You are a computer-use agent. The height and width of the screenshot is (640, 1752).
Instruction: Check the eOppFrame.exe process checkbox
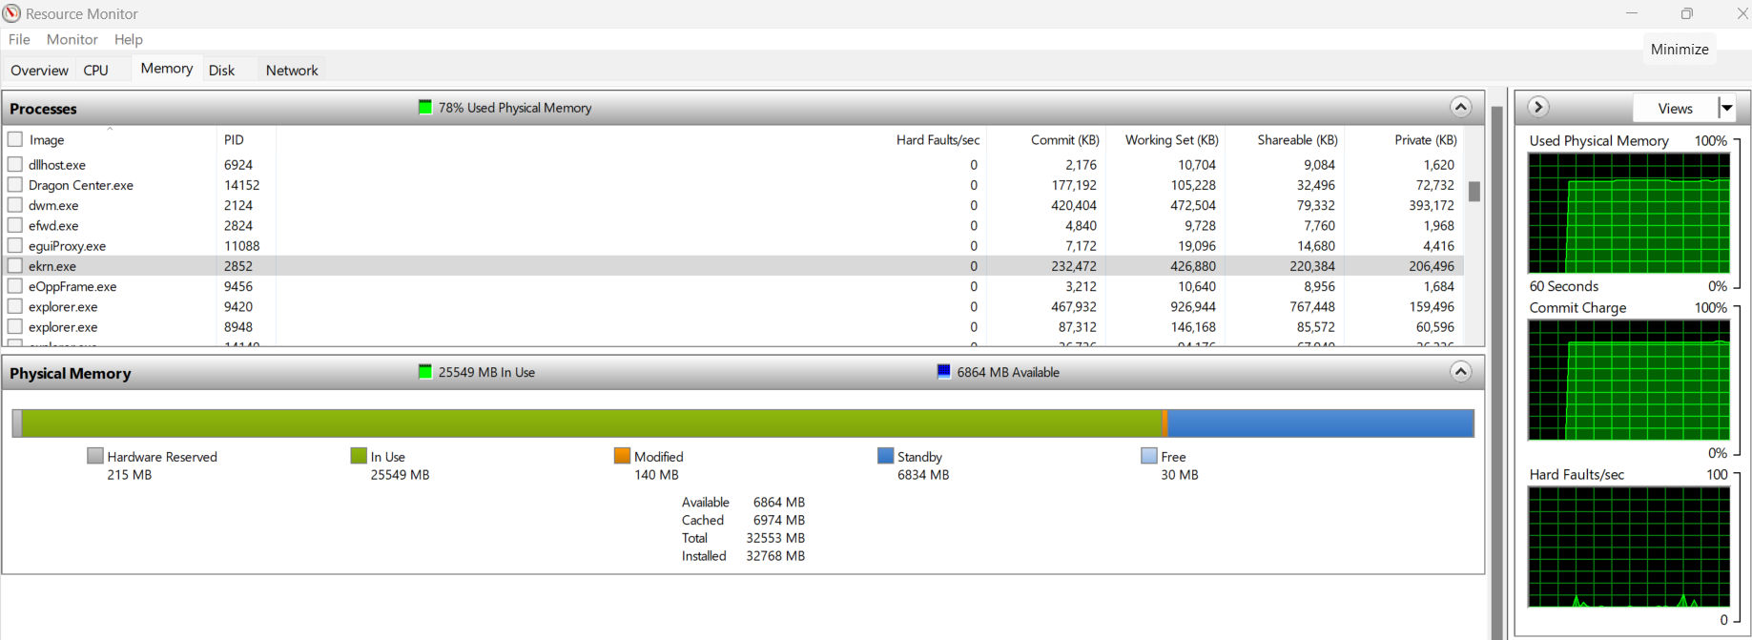15,285
